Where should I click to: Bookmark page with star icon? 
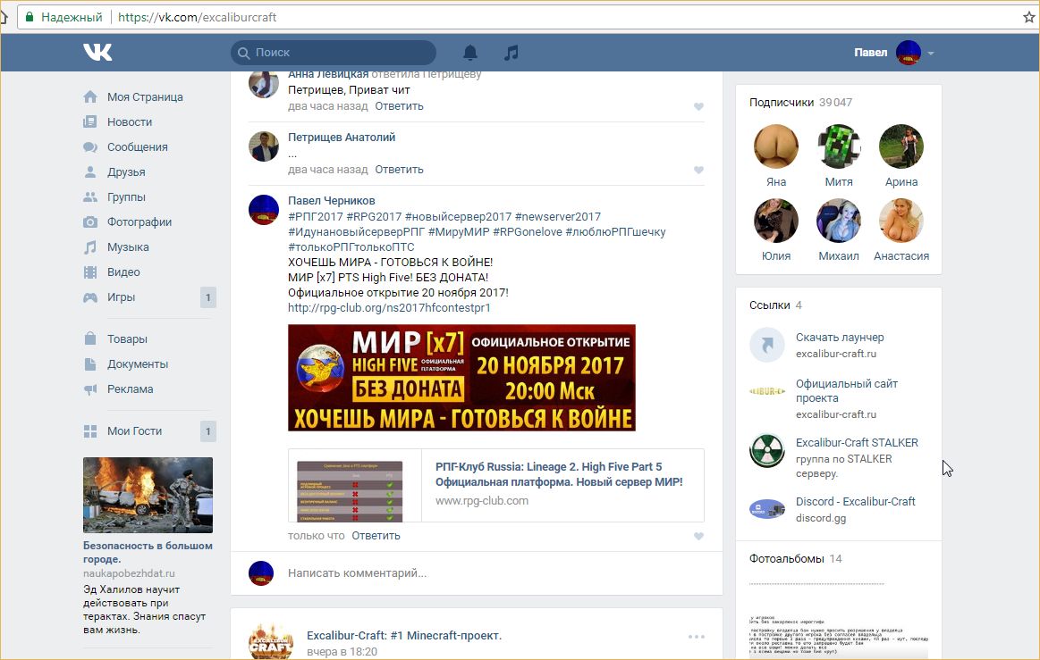[1028, 17]
